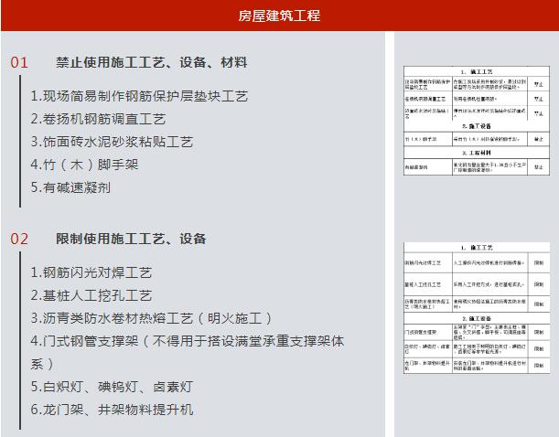559x437 pixels.
Task: Click item 饰面砖水泥砂浆粘贴工艺
Action: [112, 142]
